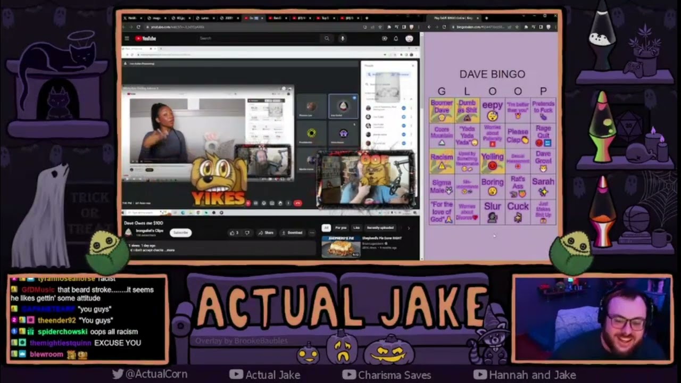Mark the Boring bingo square
681x383 pixels.
click(x=493, y=187)
